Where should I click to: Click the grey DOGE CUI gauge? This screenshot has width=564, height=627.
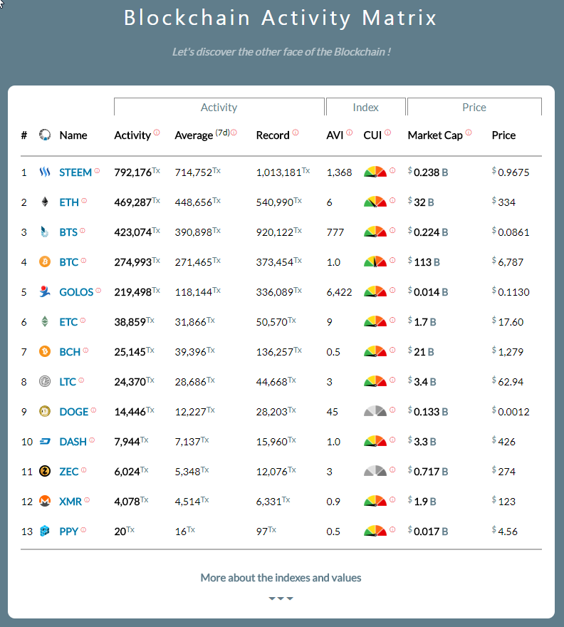375,411
